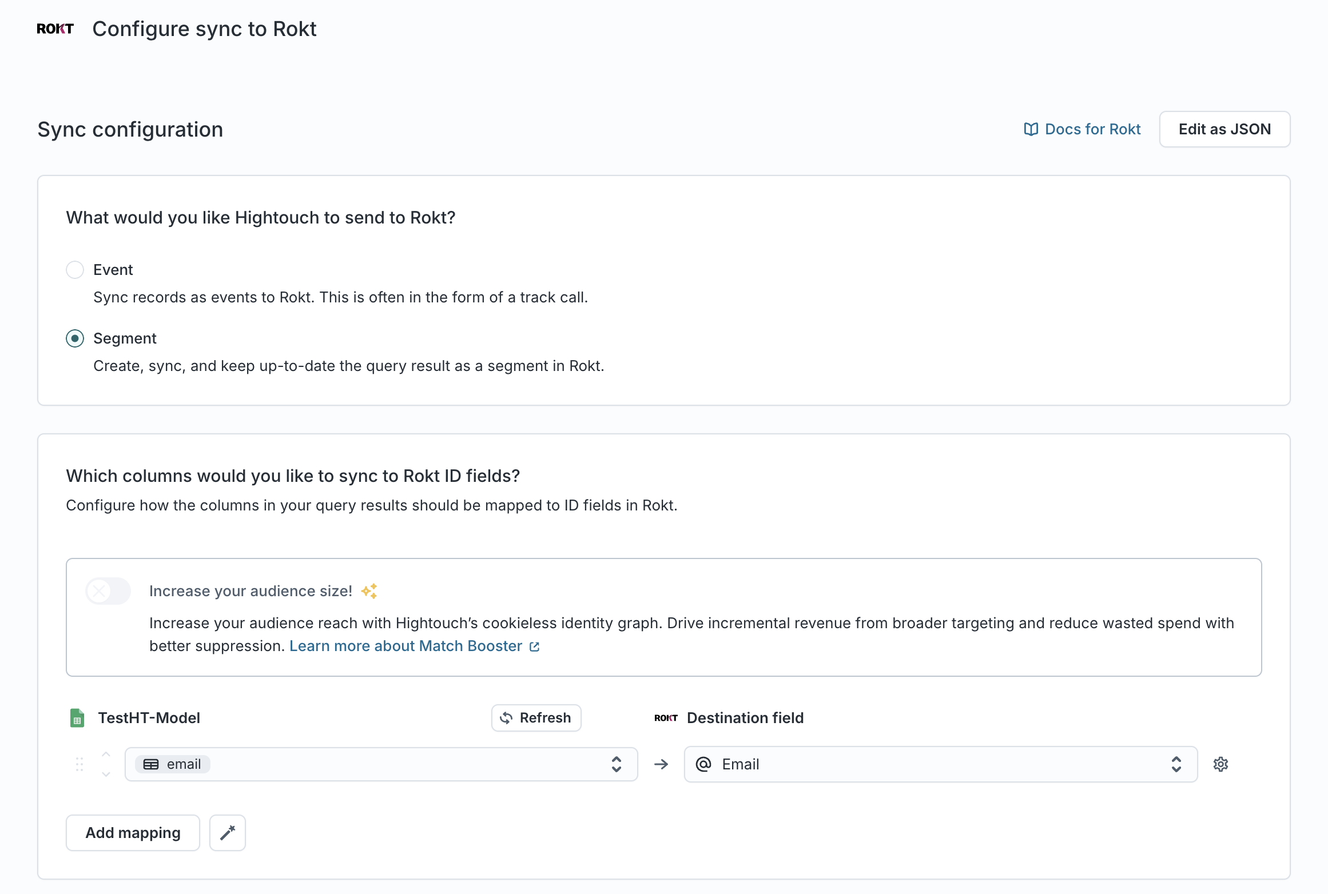Click the sparkle icon by audience size
Image resolution: width=1328 pixels, height=894 pixels.
click(x=369, y=591)
